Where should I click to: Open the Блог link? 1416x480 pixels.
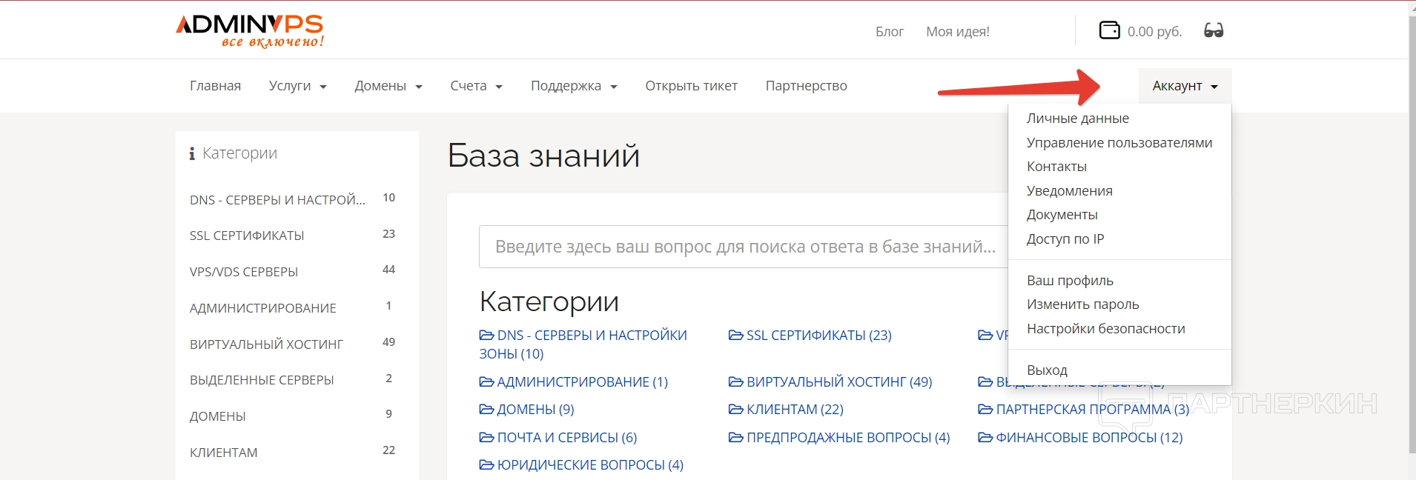coord(889,32)
